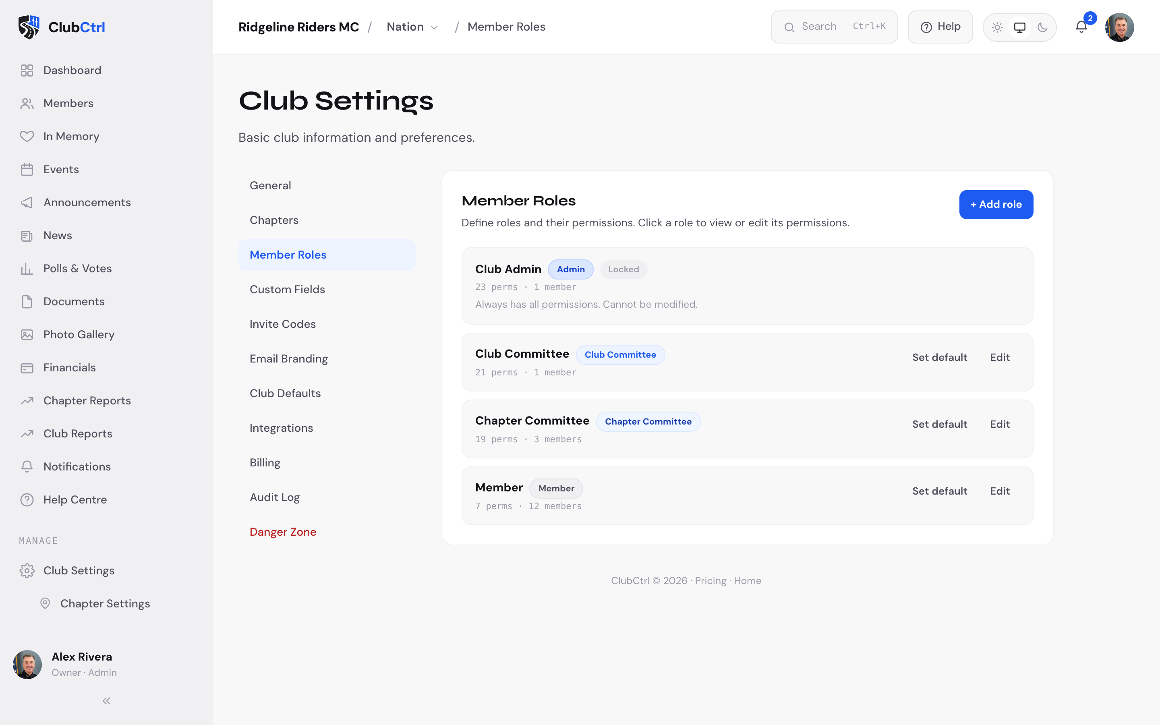
Task: Open the Audit Log settings tab
Action: point(327,497)
